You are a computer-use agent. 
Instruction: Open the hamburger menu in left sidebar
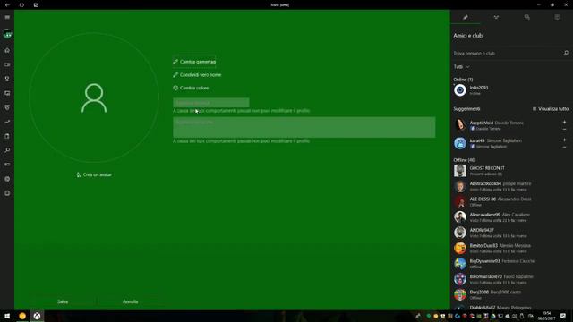click(7, 18)
